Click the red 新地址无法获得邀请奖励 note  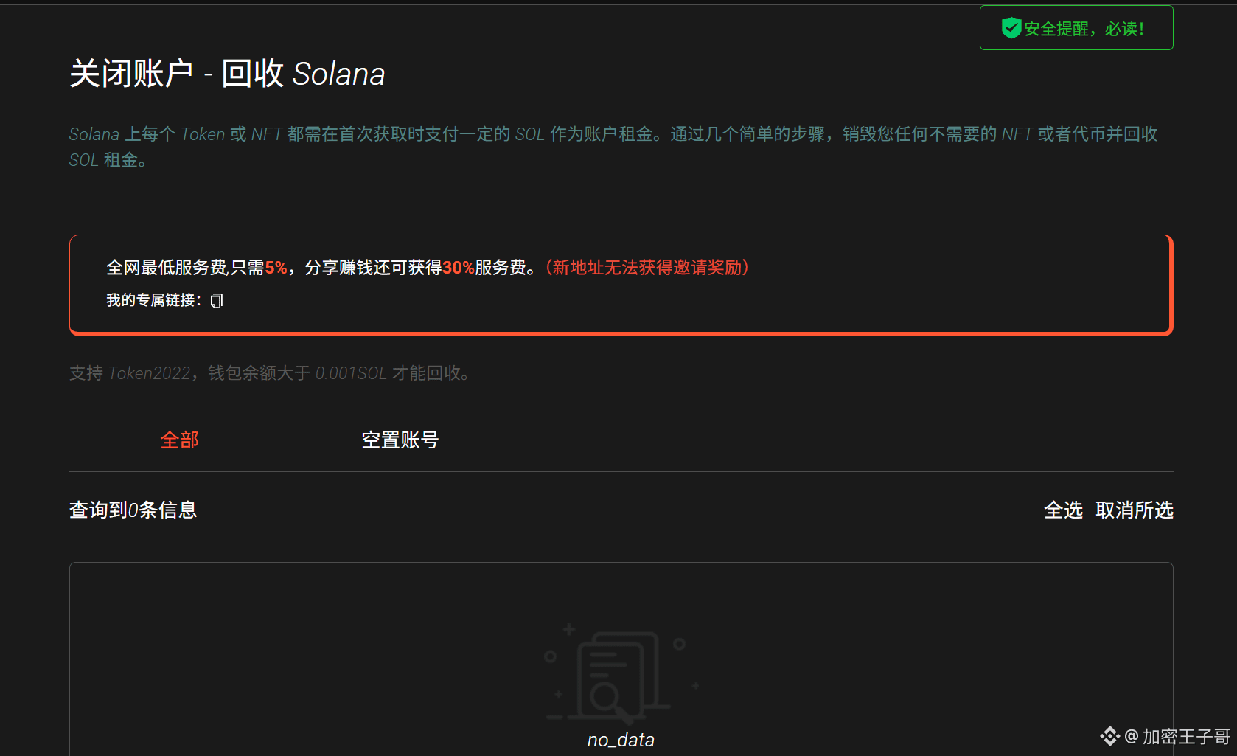pos(647,268)
